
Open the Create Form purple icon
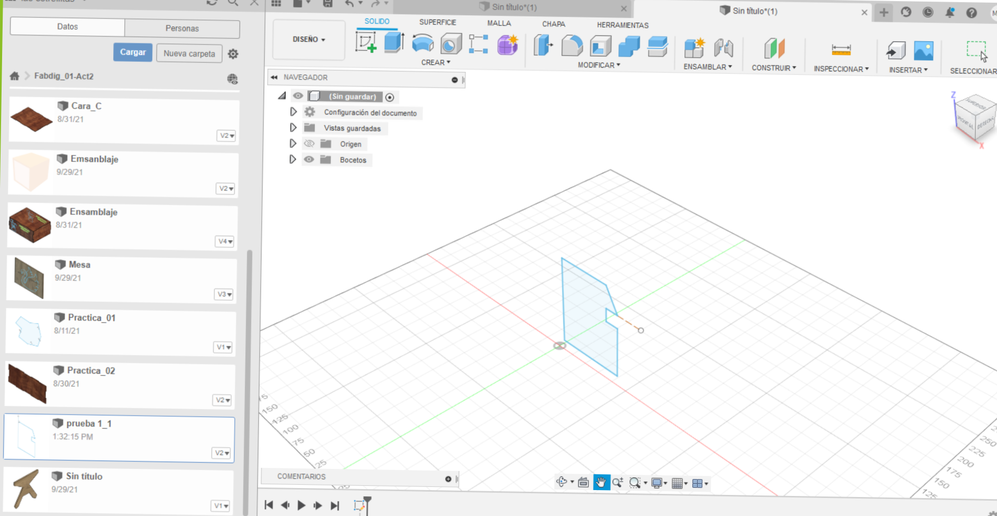pos(507,45)
